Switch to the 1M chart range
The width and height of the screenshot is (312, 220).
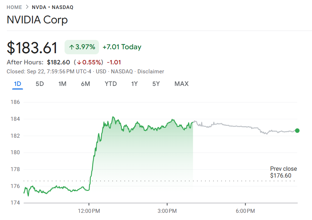coord(62,84)
